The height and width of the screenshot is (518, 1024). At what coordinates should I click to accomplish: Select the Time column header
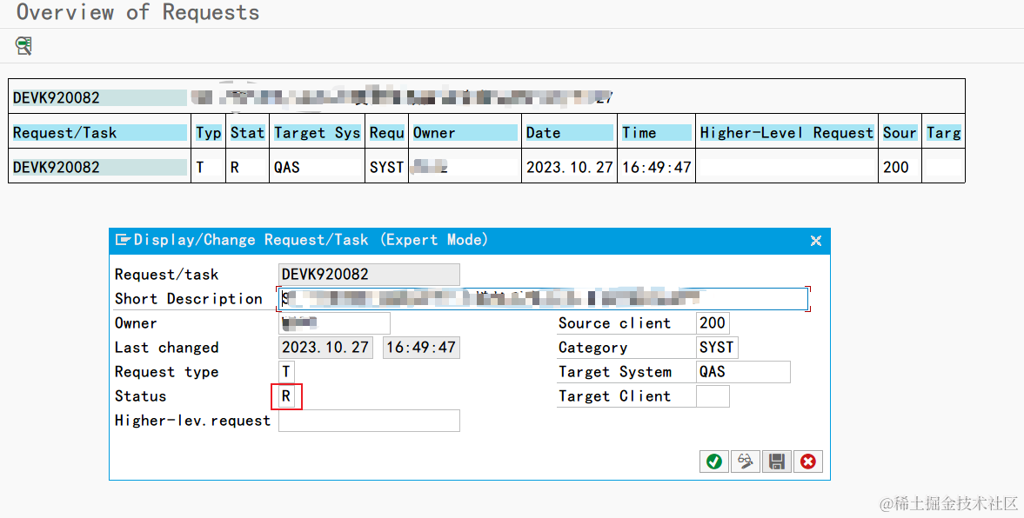coord(656,133)
